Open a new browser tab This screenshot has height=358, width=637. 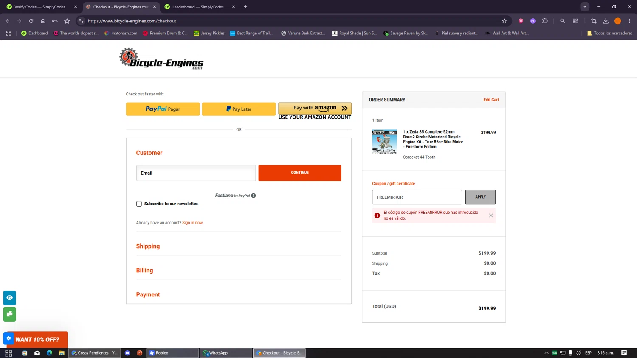[x=245, y=7]
